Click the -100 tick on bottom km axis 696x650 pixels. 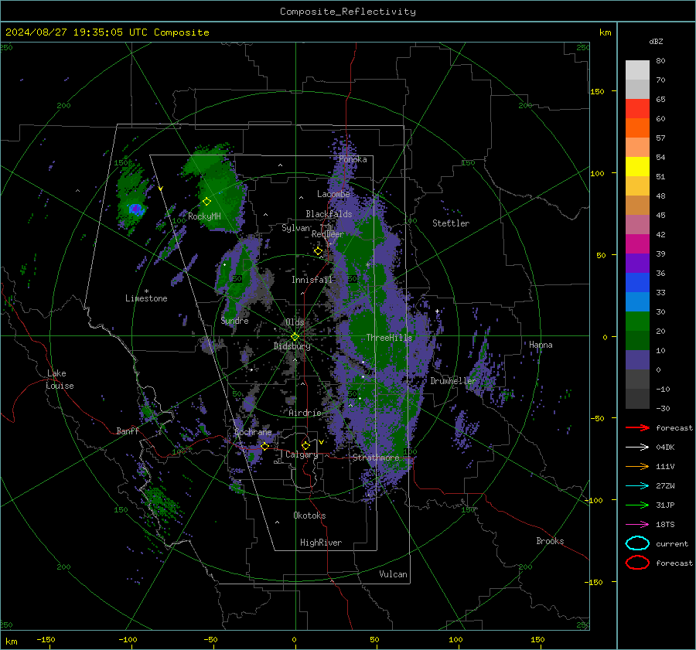point(128,639)
